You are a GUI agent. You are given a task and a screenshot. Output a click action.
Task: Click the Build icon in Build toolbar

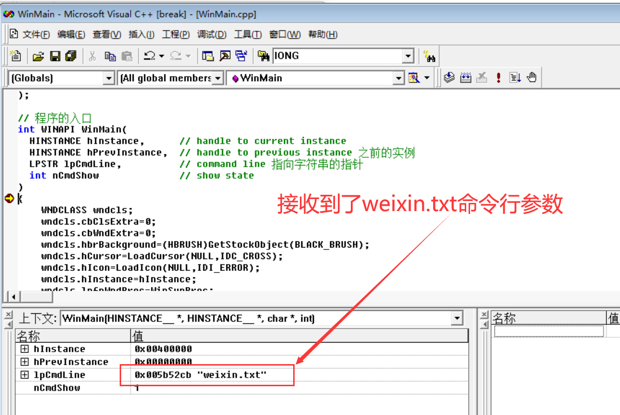(x=465, y=78)
